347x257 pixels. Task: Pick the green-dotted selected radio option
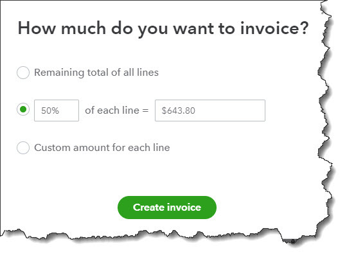coord(23,109)
